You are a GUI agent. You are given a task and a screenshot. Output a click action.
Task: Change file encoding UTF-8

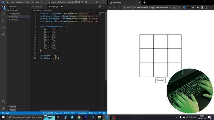click(x=66, y=113)
